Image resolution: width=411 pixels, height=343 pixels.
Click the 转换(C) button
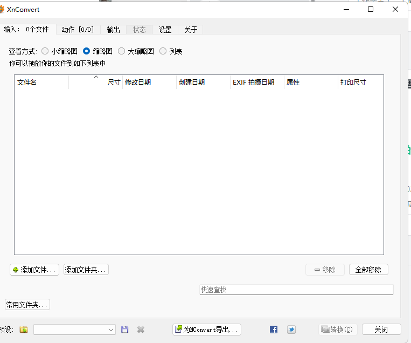(338, 330)
